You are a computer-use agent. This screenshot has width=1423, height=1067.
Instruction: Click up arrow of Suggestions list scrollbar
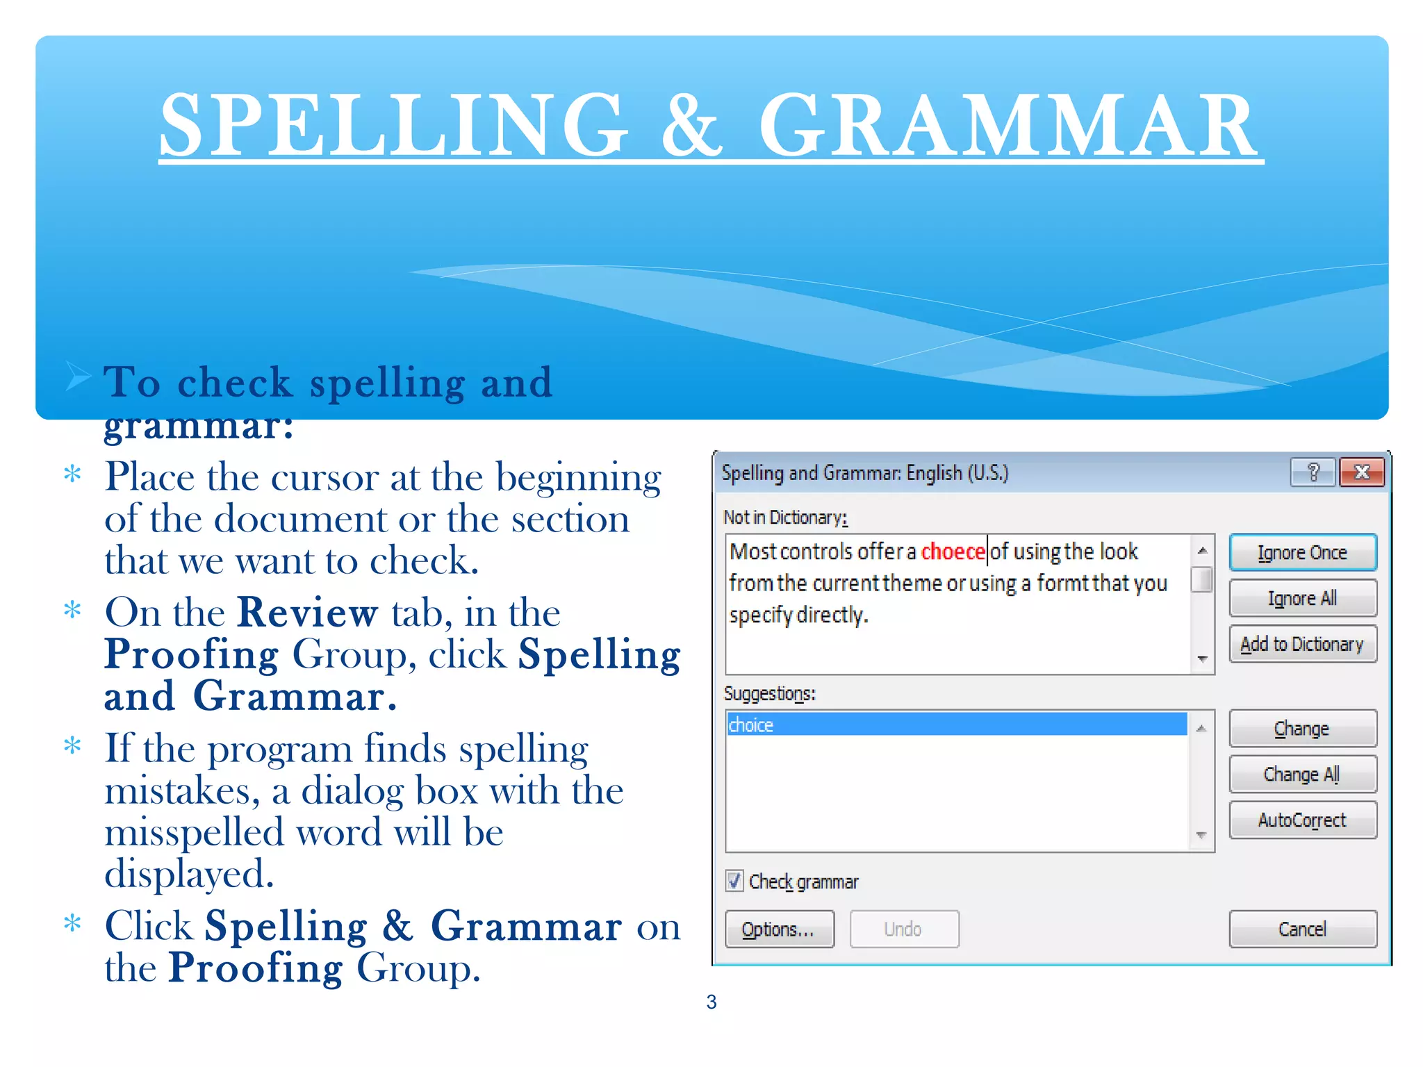point(1201,728)
